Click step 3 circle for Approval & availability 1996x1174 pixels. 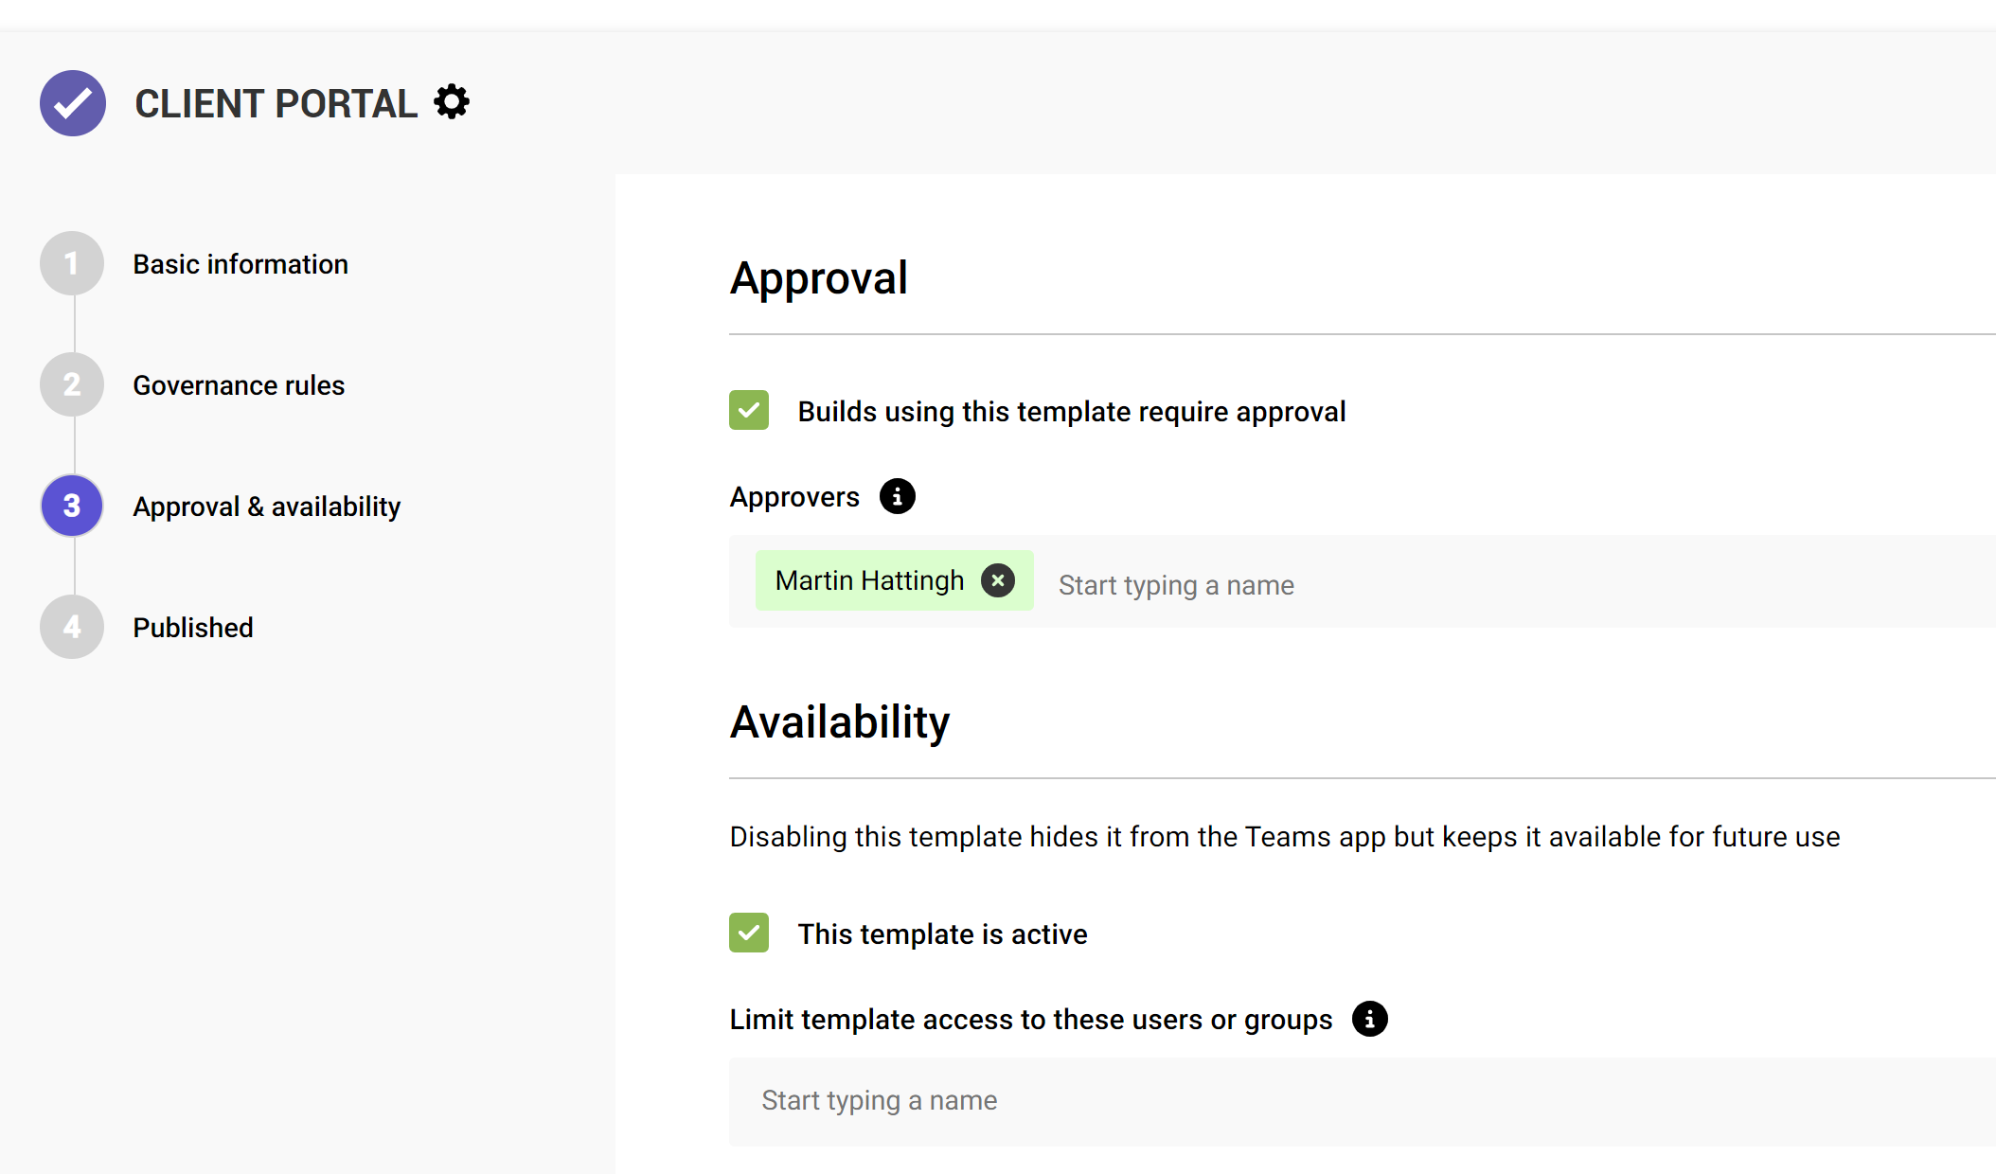tap(72, 506)
